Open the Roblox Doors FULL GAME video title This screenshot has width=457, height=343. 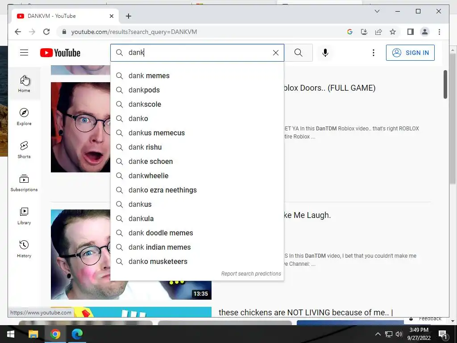[x=330, y=88]
